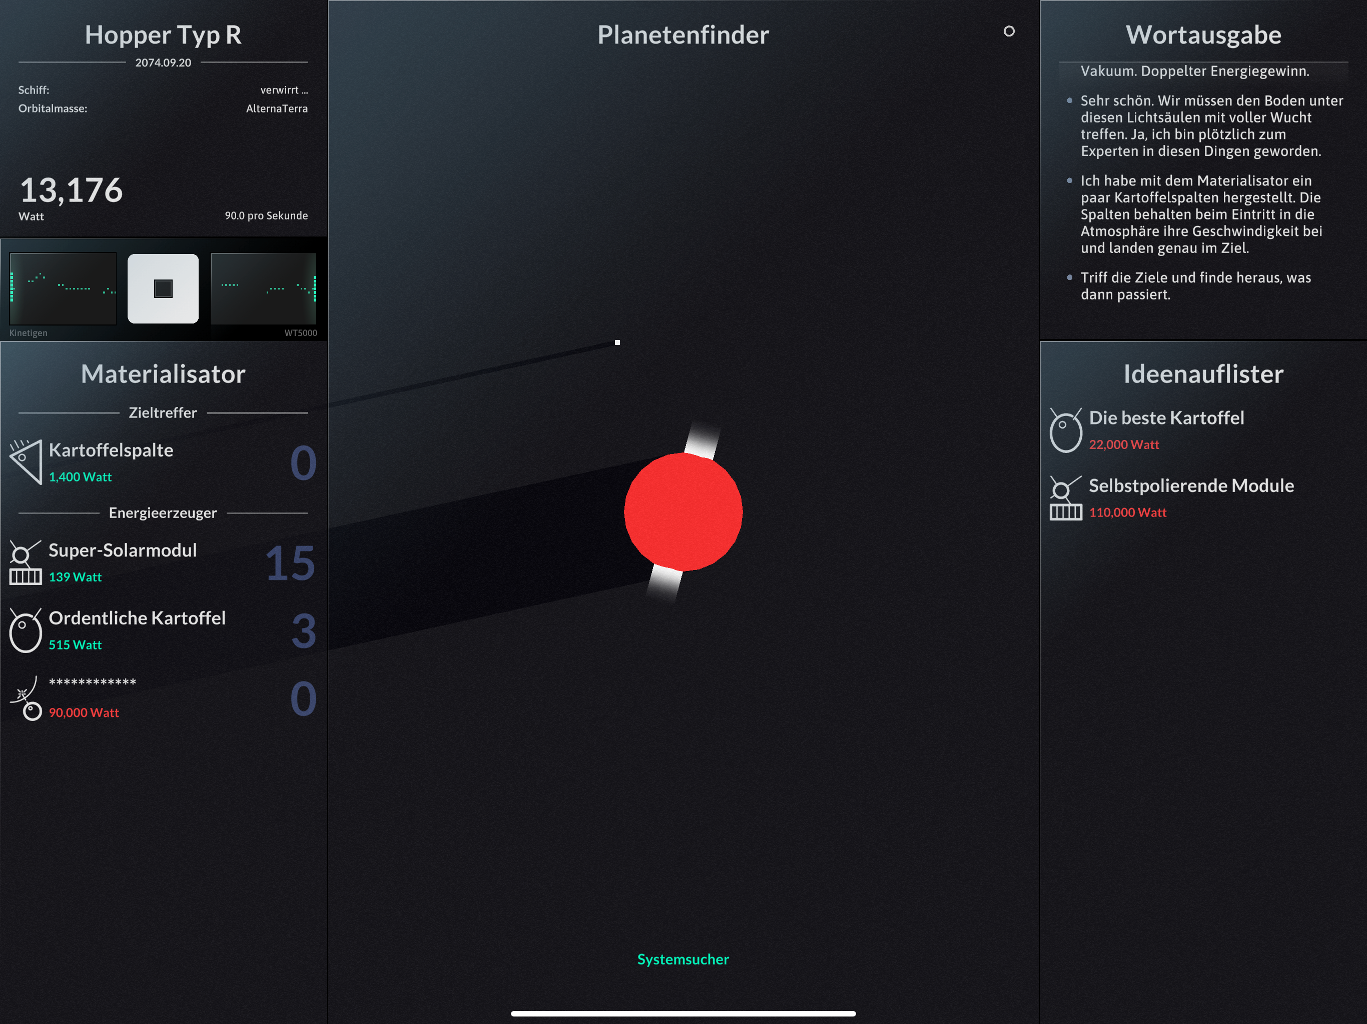The image size is (1367, 1024).
Task: Click the small circle icon in Planetenfinder header
Action: (x=1009, y=31)
